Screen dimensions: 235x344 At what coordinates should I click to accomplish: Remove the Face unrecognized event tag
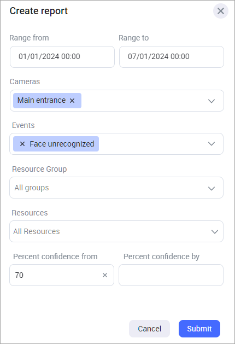pos(22,144)
